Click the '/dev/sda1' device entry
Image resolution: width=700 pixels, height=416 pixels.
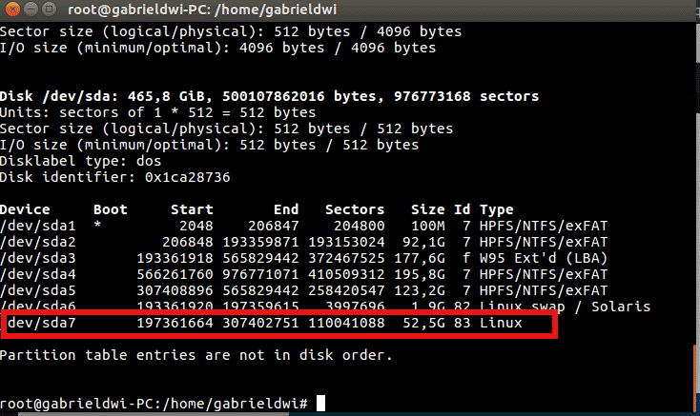click(38, 226)
